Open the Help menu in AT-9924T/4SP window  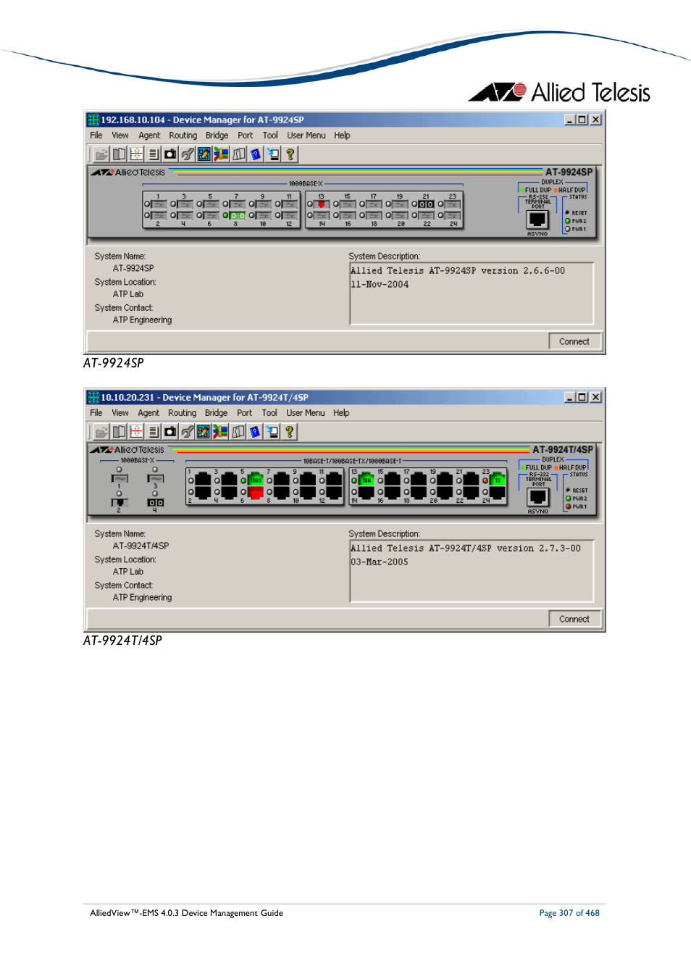(x=341, y=413)
